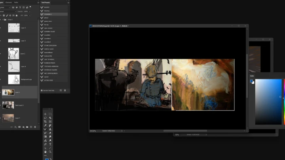Choose the DRAWING 2 tool preset
The width and height of the screenshot is (285, 160).
(54, 14)
